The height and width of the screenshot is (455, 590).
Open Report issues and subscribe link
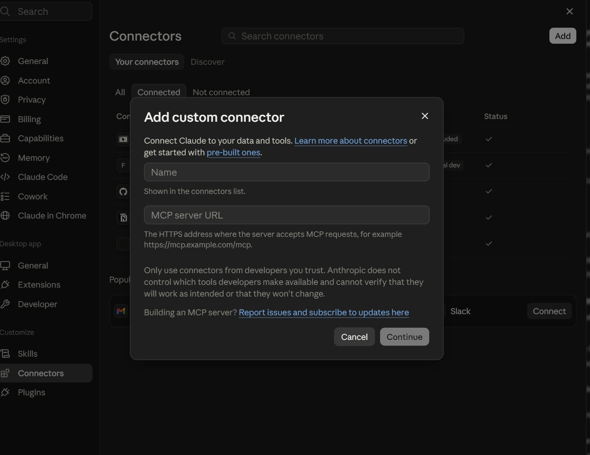(x=323, y=312)
